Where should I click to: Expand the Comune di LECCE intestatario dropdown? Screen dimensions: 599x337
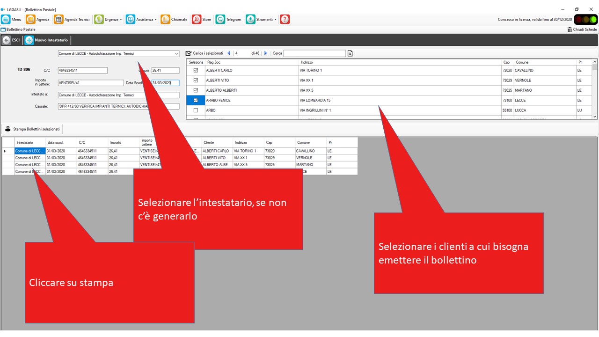coord(176,54)
